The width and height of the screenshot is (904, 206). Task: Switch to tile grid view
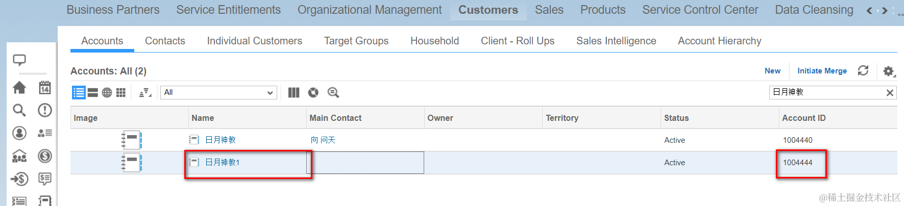click(121, 92)
